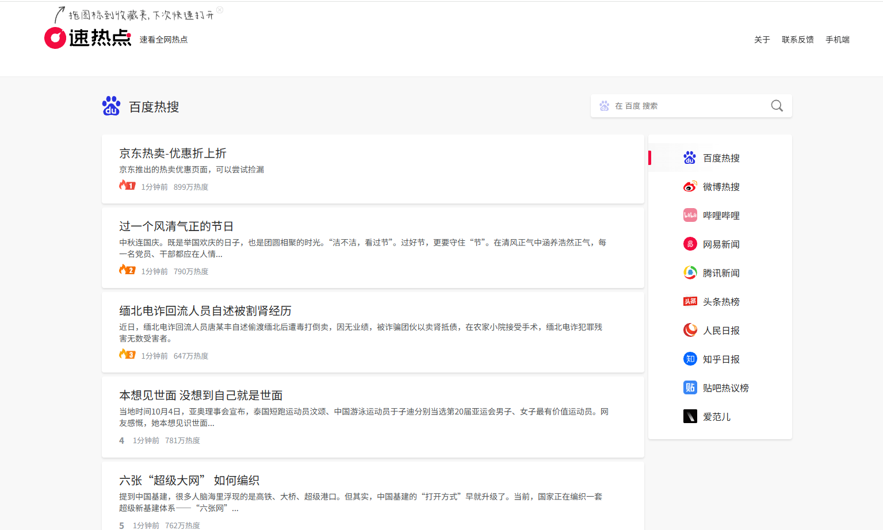Click the Weibo eye icon

pos(690,186)
